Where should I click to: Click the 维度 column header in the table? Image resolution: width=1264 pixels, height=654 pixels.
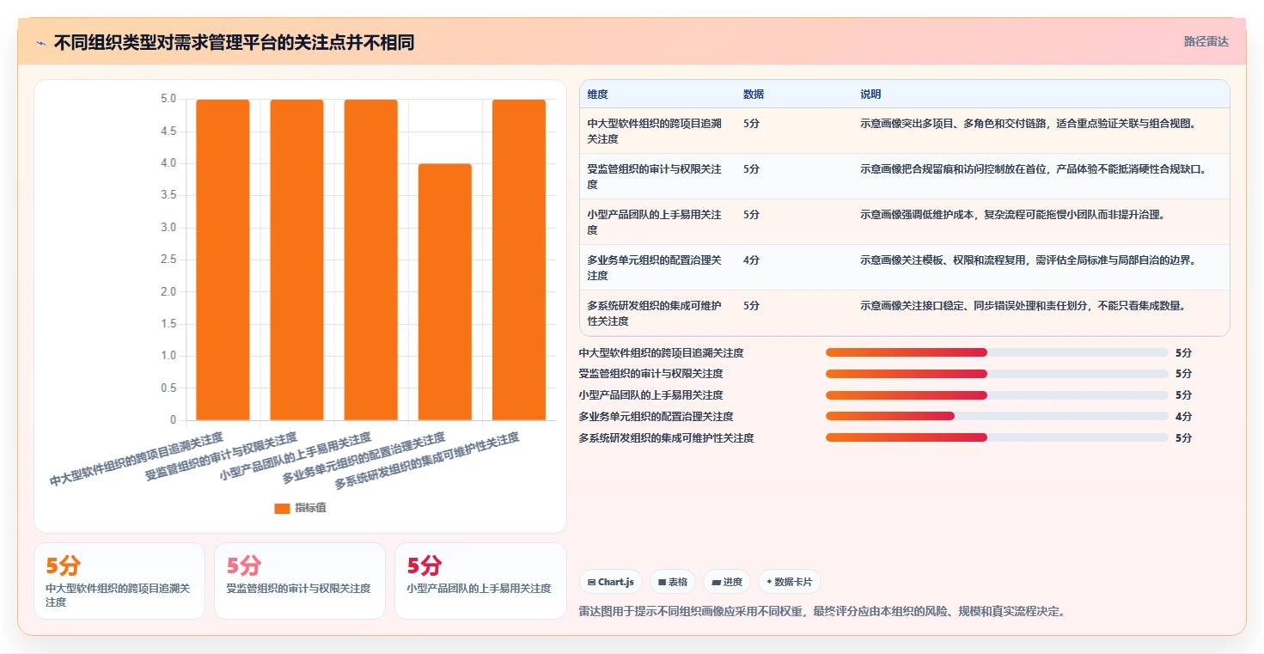[x=597, y=95]
